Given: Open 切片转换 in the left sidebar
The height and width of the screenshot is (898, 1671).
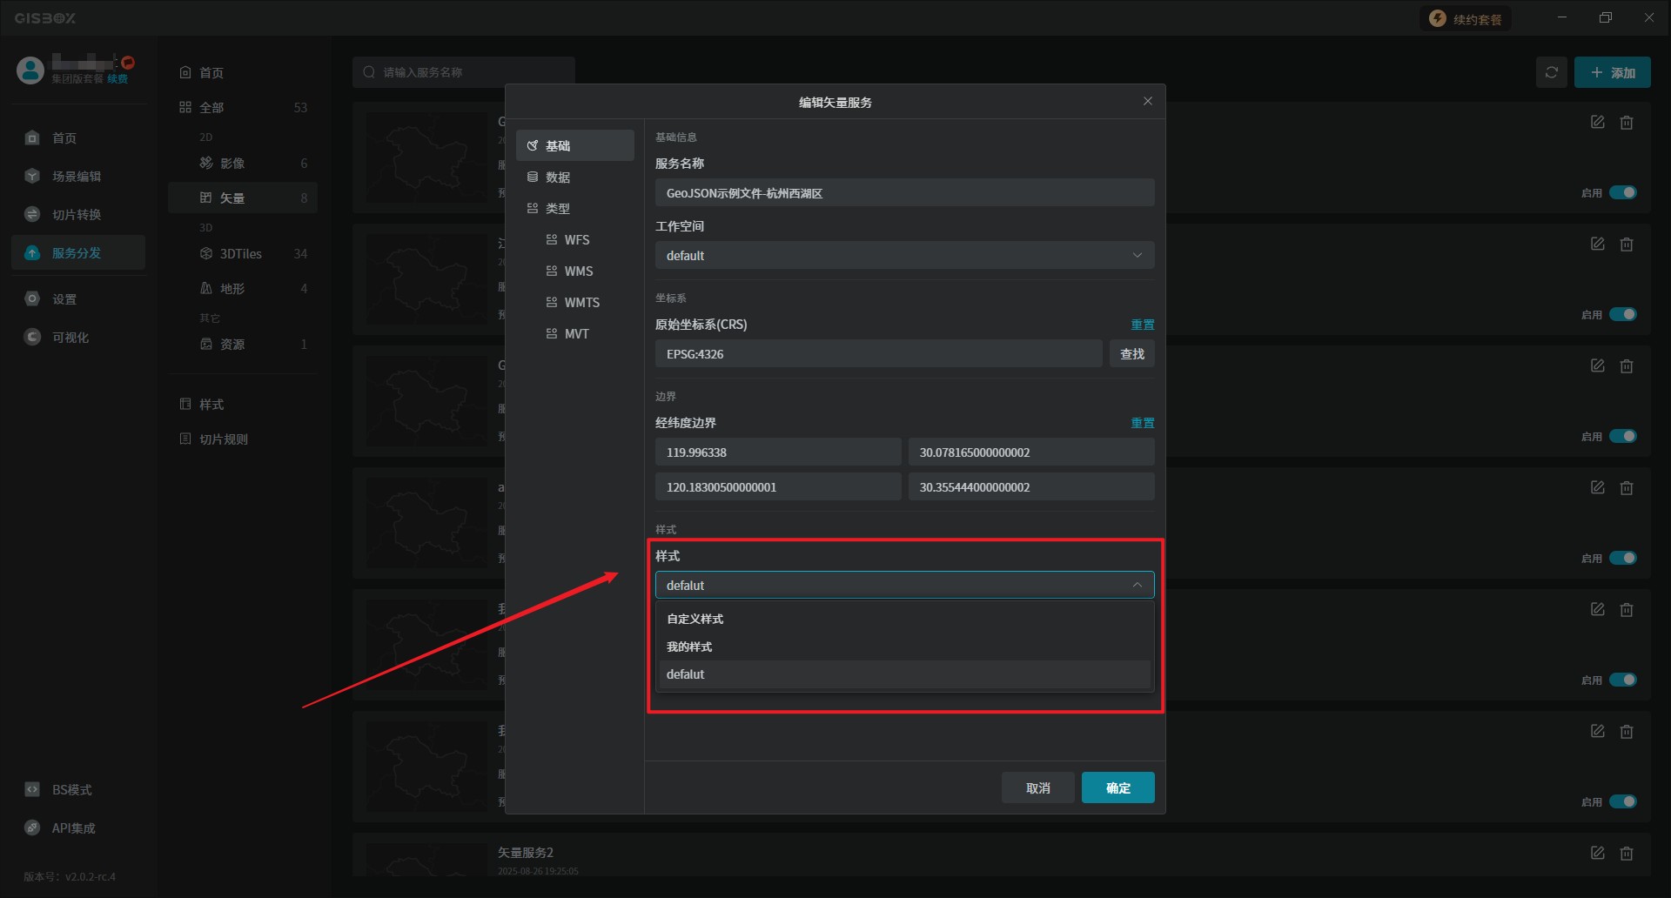Looking at the screenshot, I should click(x=76, y=215).
